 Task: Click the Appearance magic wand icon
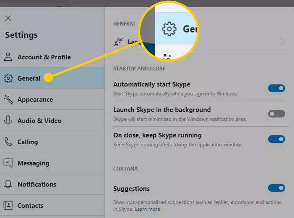click(8, 99)
